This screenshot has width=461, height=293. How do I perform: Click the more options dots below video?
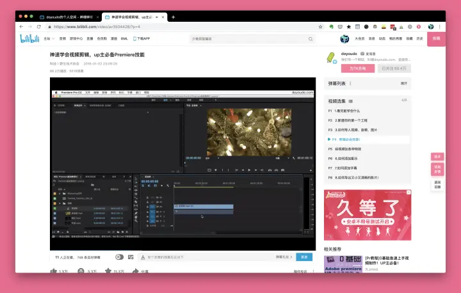(313, 271)
